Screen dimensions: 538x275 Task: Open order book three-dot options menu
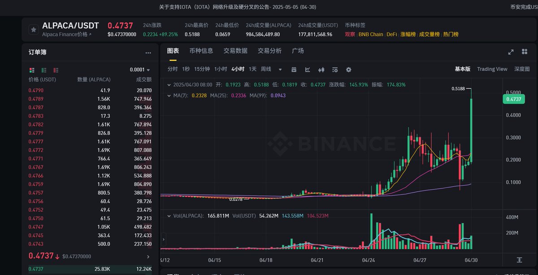[x=148, y=53]
